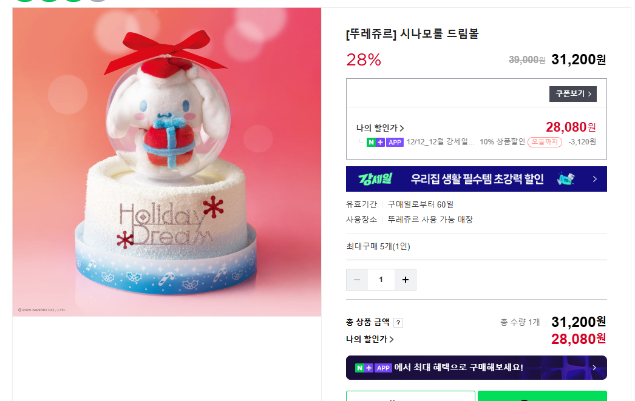Expand 나의 할인가 below the total price
The height and width of the screenshot is (401, 635).
pos(370,339)
